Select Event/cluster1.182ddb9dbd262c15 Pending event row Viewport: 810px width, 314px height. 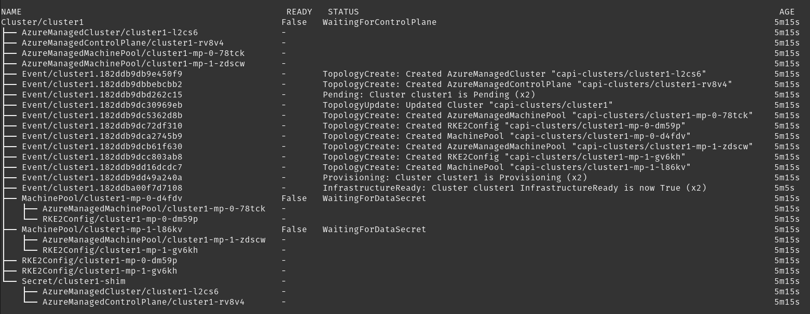(x=102, y=95)
